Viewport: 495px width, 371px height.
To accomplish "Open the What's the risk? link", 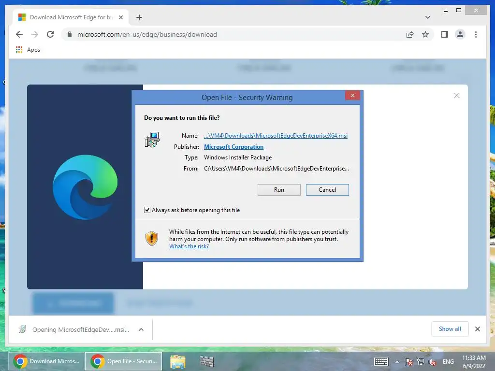I will point(189,246).
